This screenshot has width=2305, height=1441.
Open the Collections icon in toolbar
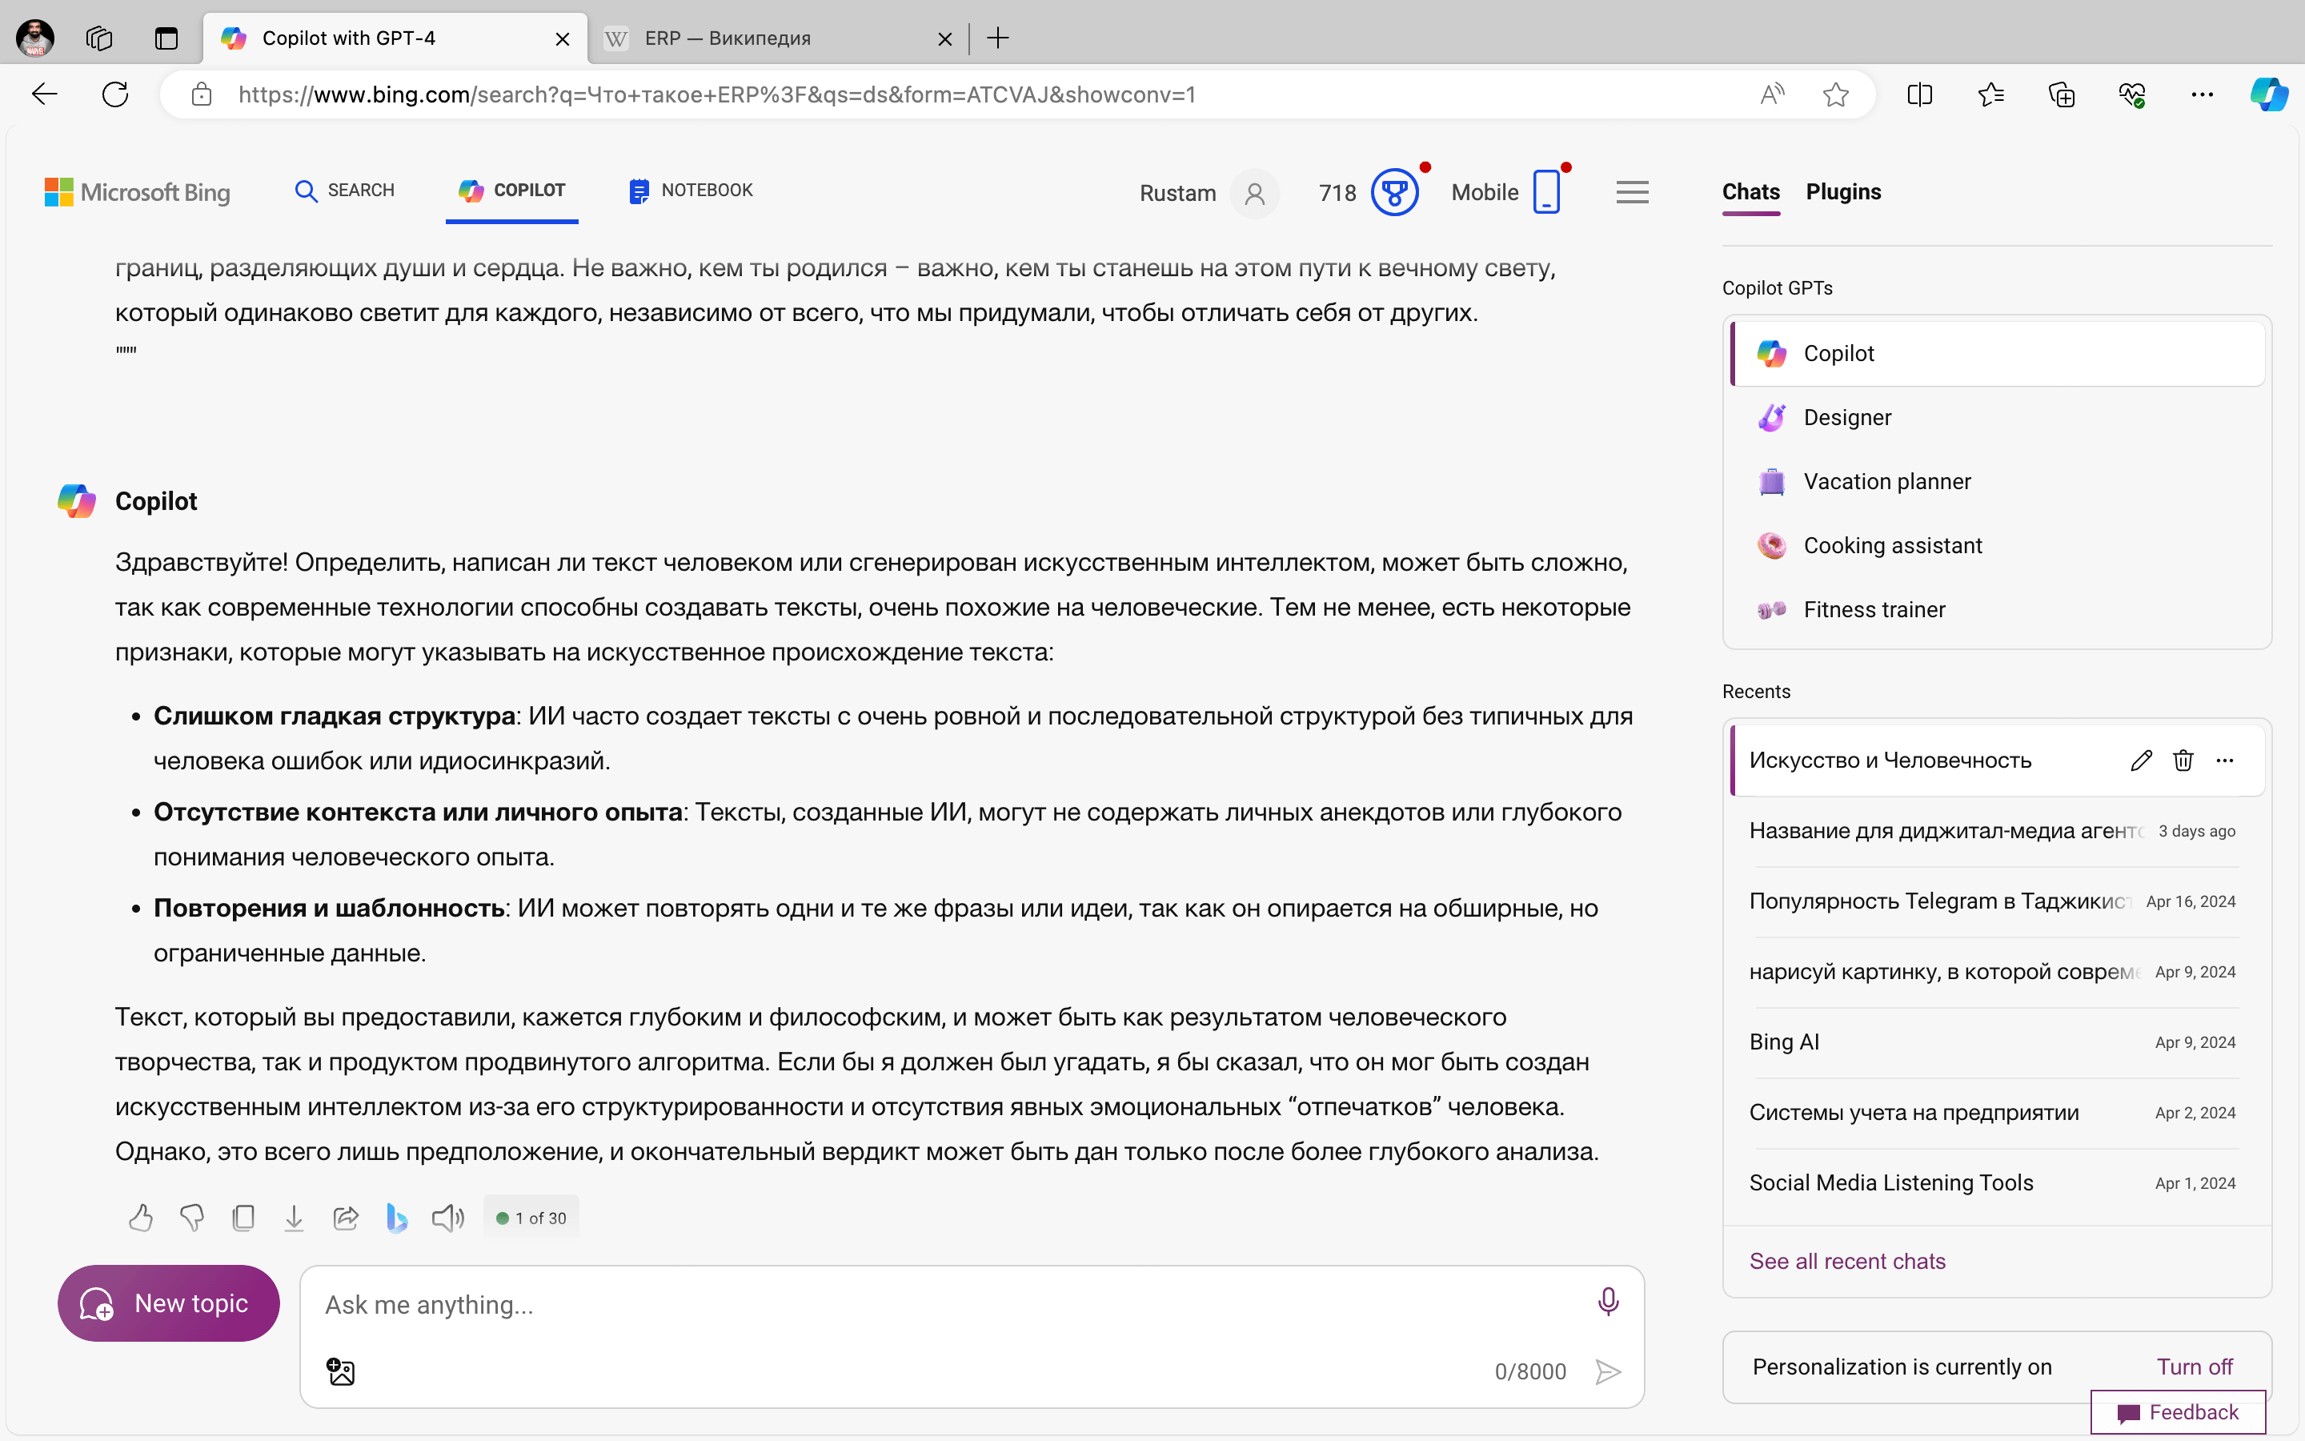pos(2061,94)
